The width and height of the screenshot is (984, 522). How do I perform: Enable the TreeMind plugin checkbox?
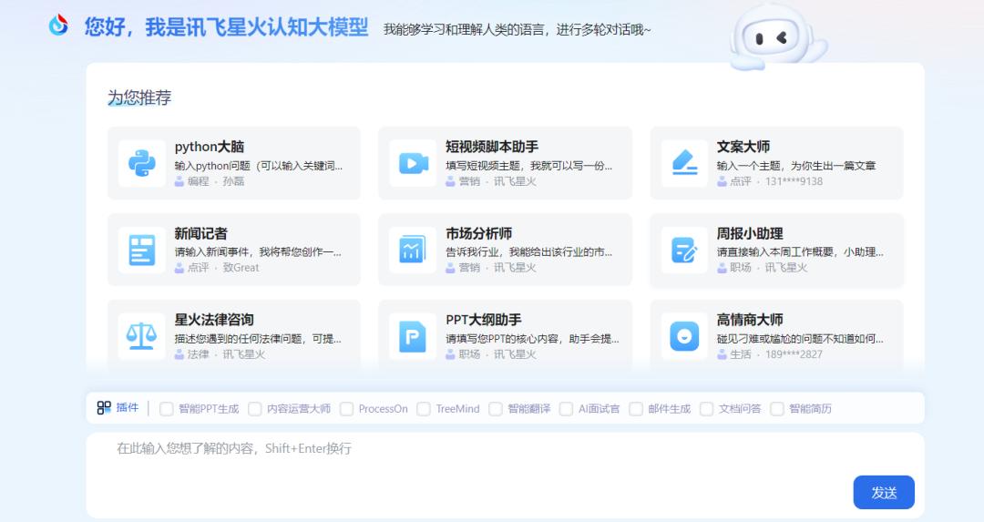pos(424,409)
